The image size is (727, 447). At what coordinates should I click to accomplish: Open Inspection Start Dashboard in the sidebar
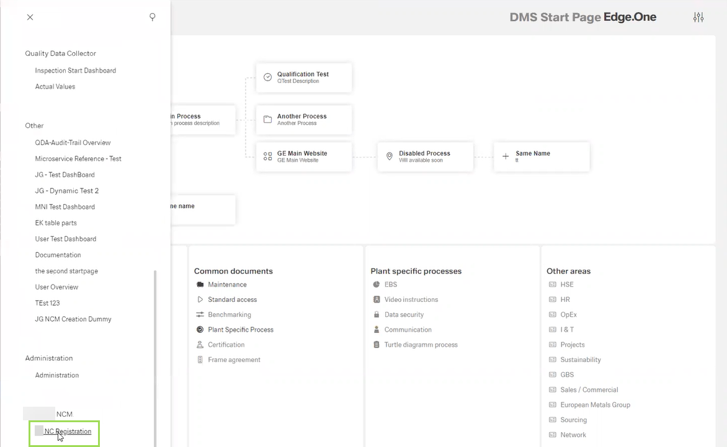[x=76, y=71]
